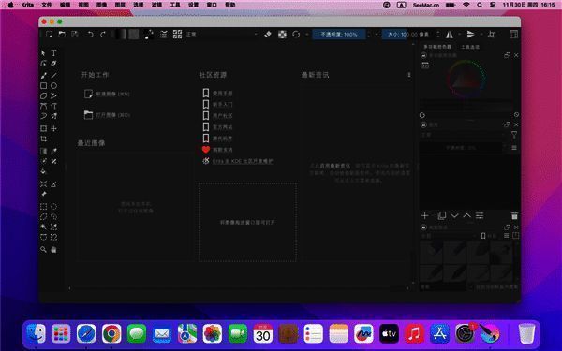Select the Text tool in toolbox
Image resolution: width=562 pixels, height=351 pixels.
(53, 53)
